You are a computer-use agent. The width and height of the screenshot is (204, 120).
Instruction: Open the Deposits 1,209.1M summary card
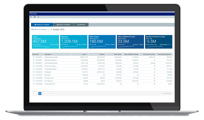74,42
